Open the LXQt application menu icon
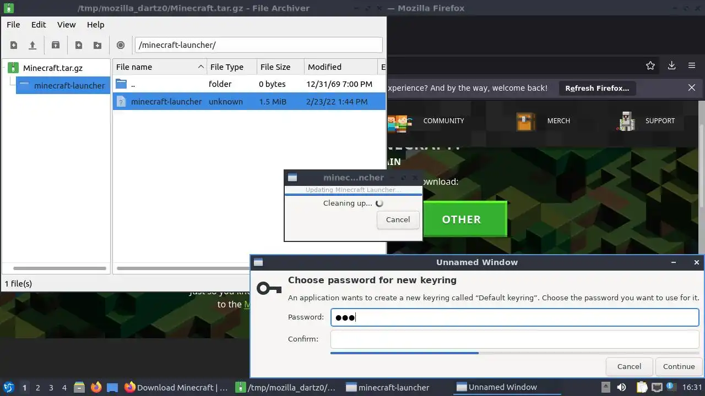This screenshot has height=396, width=705. coord(8,388)
